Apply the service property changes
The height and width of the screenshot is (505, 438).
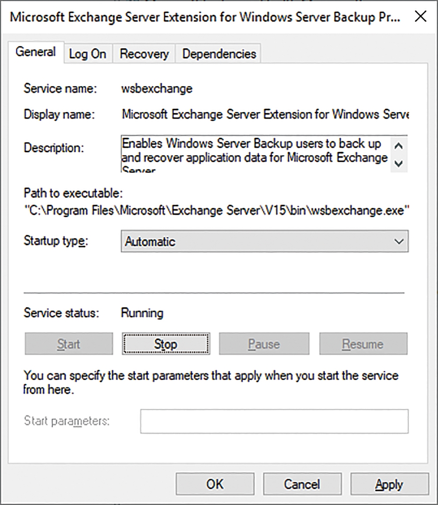pyautogui.click(x=389, y=484)
